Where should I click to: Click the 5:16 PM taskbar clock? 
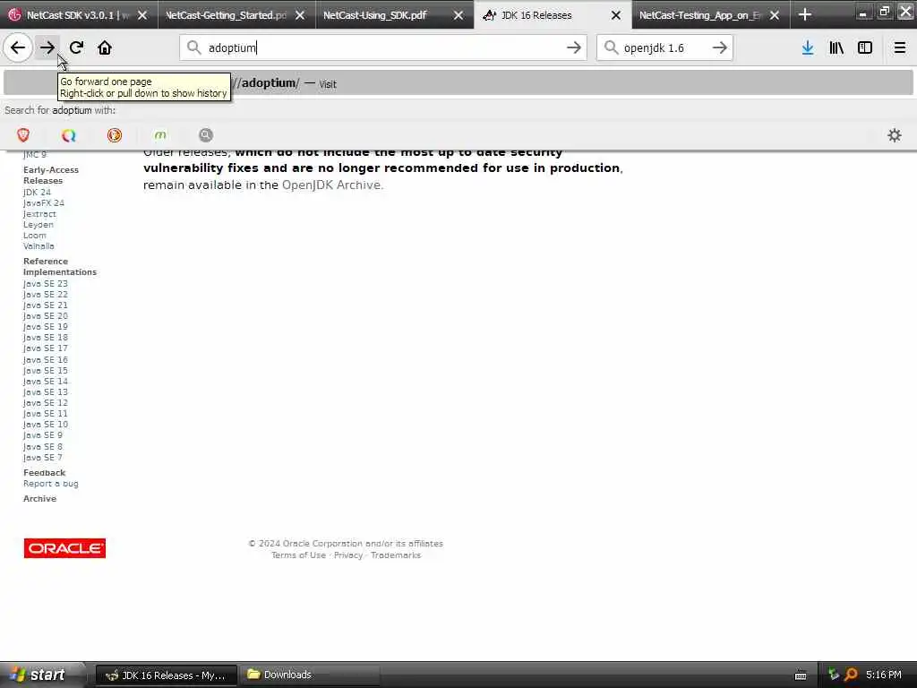(x=884, y=675)
